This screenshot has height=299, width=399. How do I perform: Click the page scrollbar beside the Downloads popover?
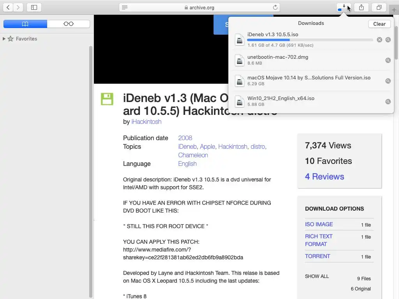[396, 43]
